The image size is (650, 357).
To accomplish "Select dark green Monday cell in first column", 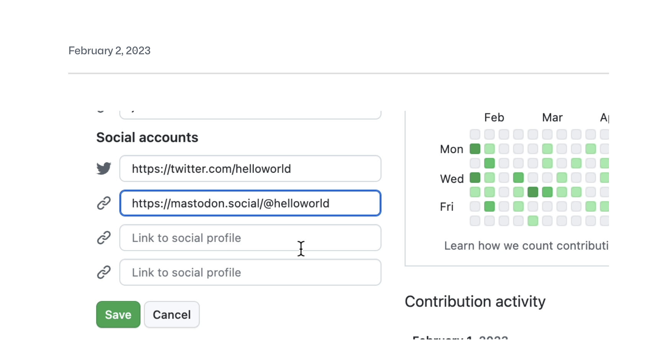I will (x=475, y=149).
